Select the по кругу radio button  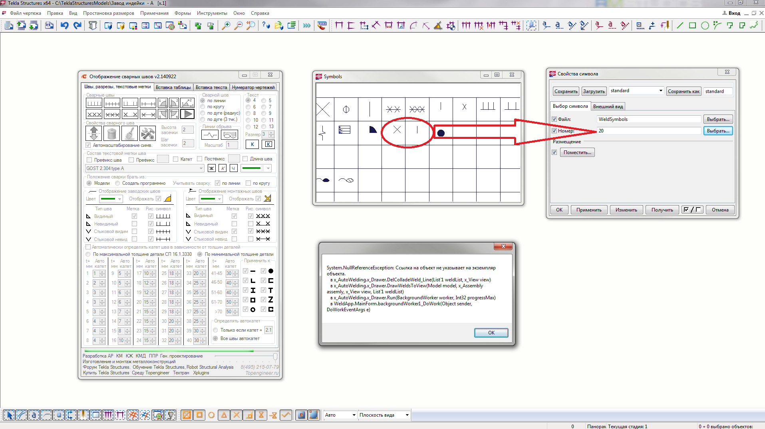pos(203,107)
